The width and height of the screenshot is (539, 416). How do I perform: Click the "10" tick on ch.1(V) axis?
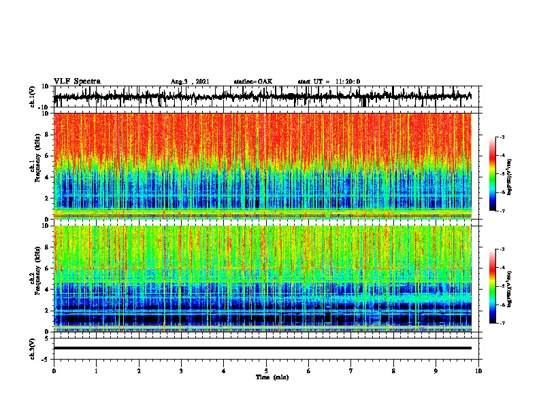tap(46, 86)
